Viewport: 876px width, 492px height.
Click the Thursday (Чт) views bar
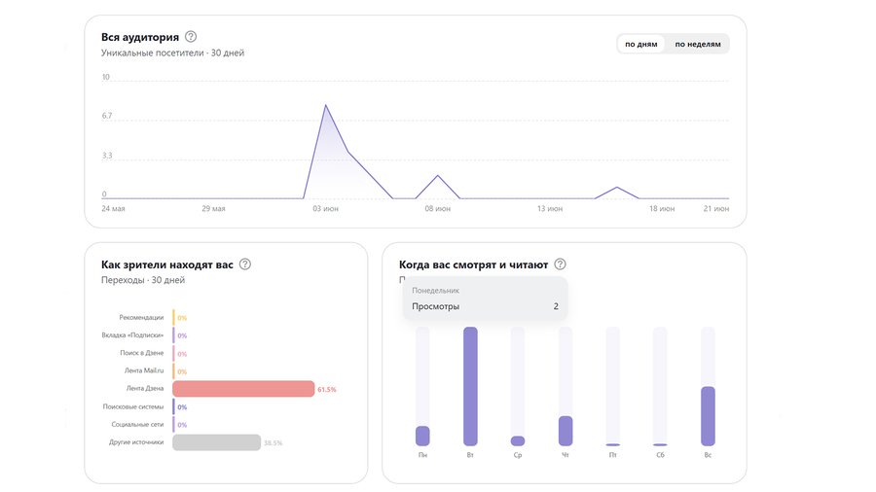(566, 430)
